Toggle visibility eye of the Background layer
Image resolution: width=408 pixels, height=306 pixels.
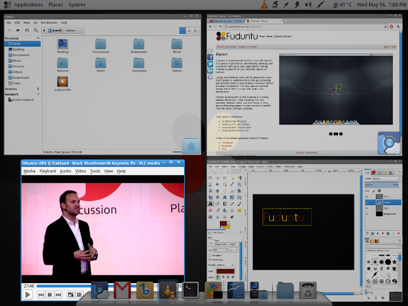click(x=367, y=214)
